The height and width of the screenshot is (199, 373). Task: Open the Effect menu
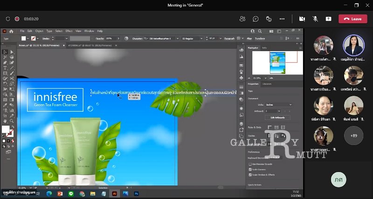point(69,31)
